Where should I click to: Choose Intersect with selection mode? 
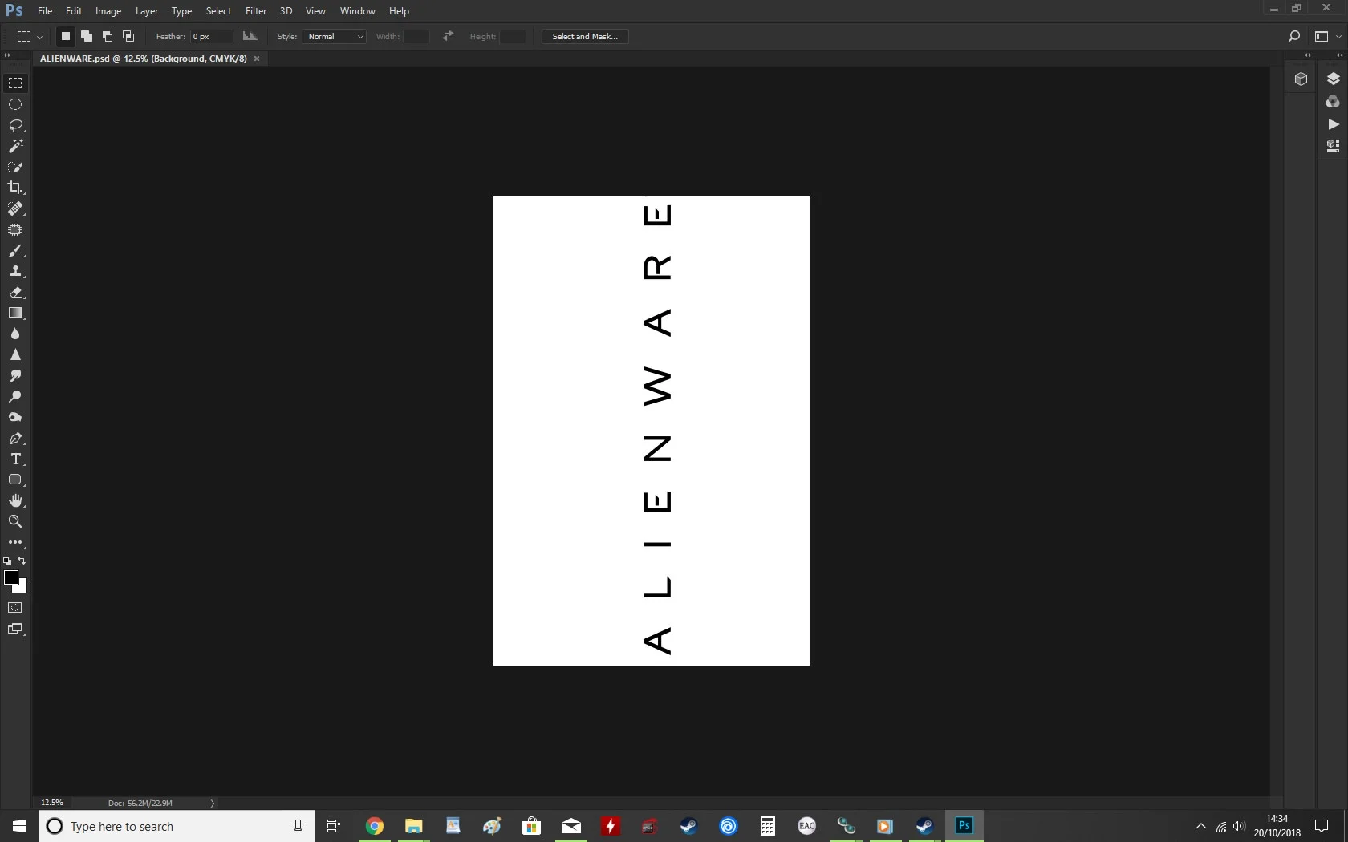[128, 36]
